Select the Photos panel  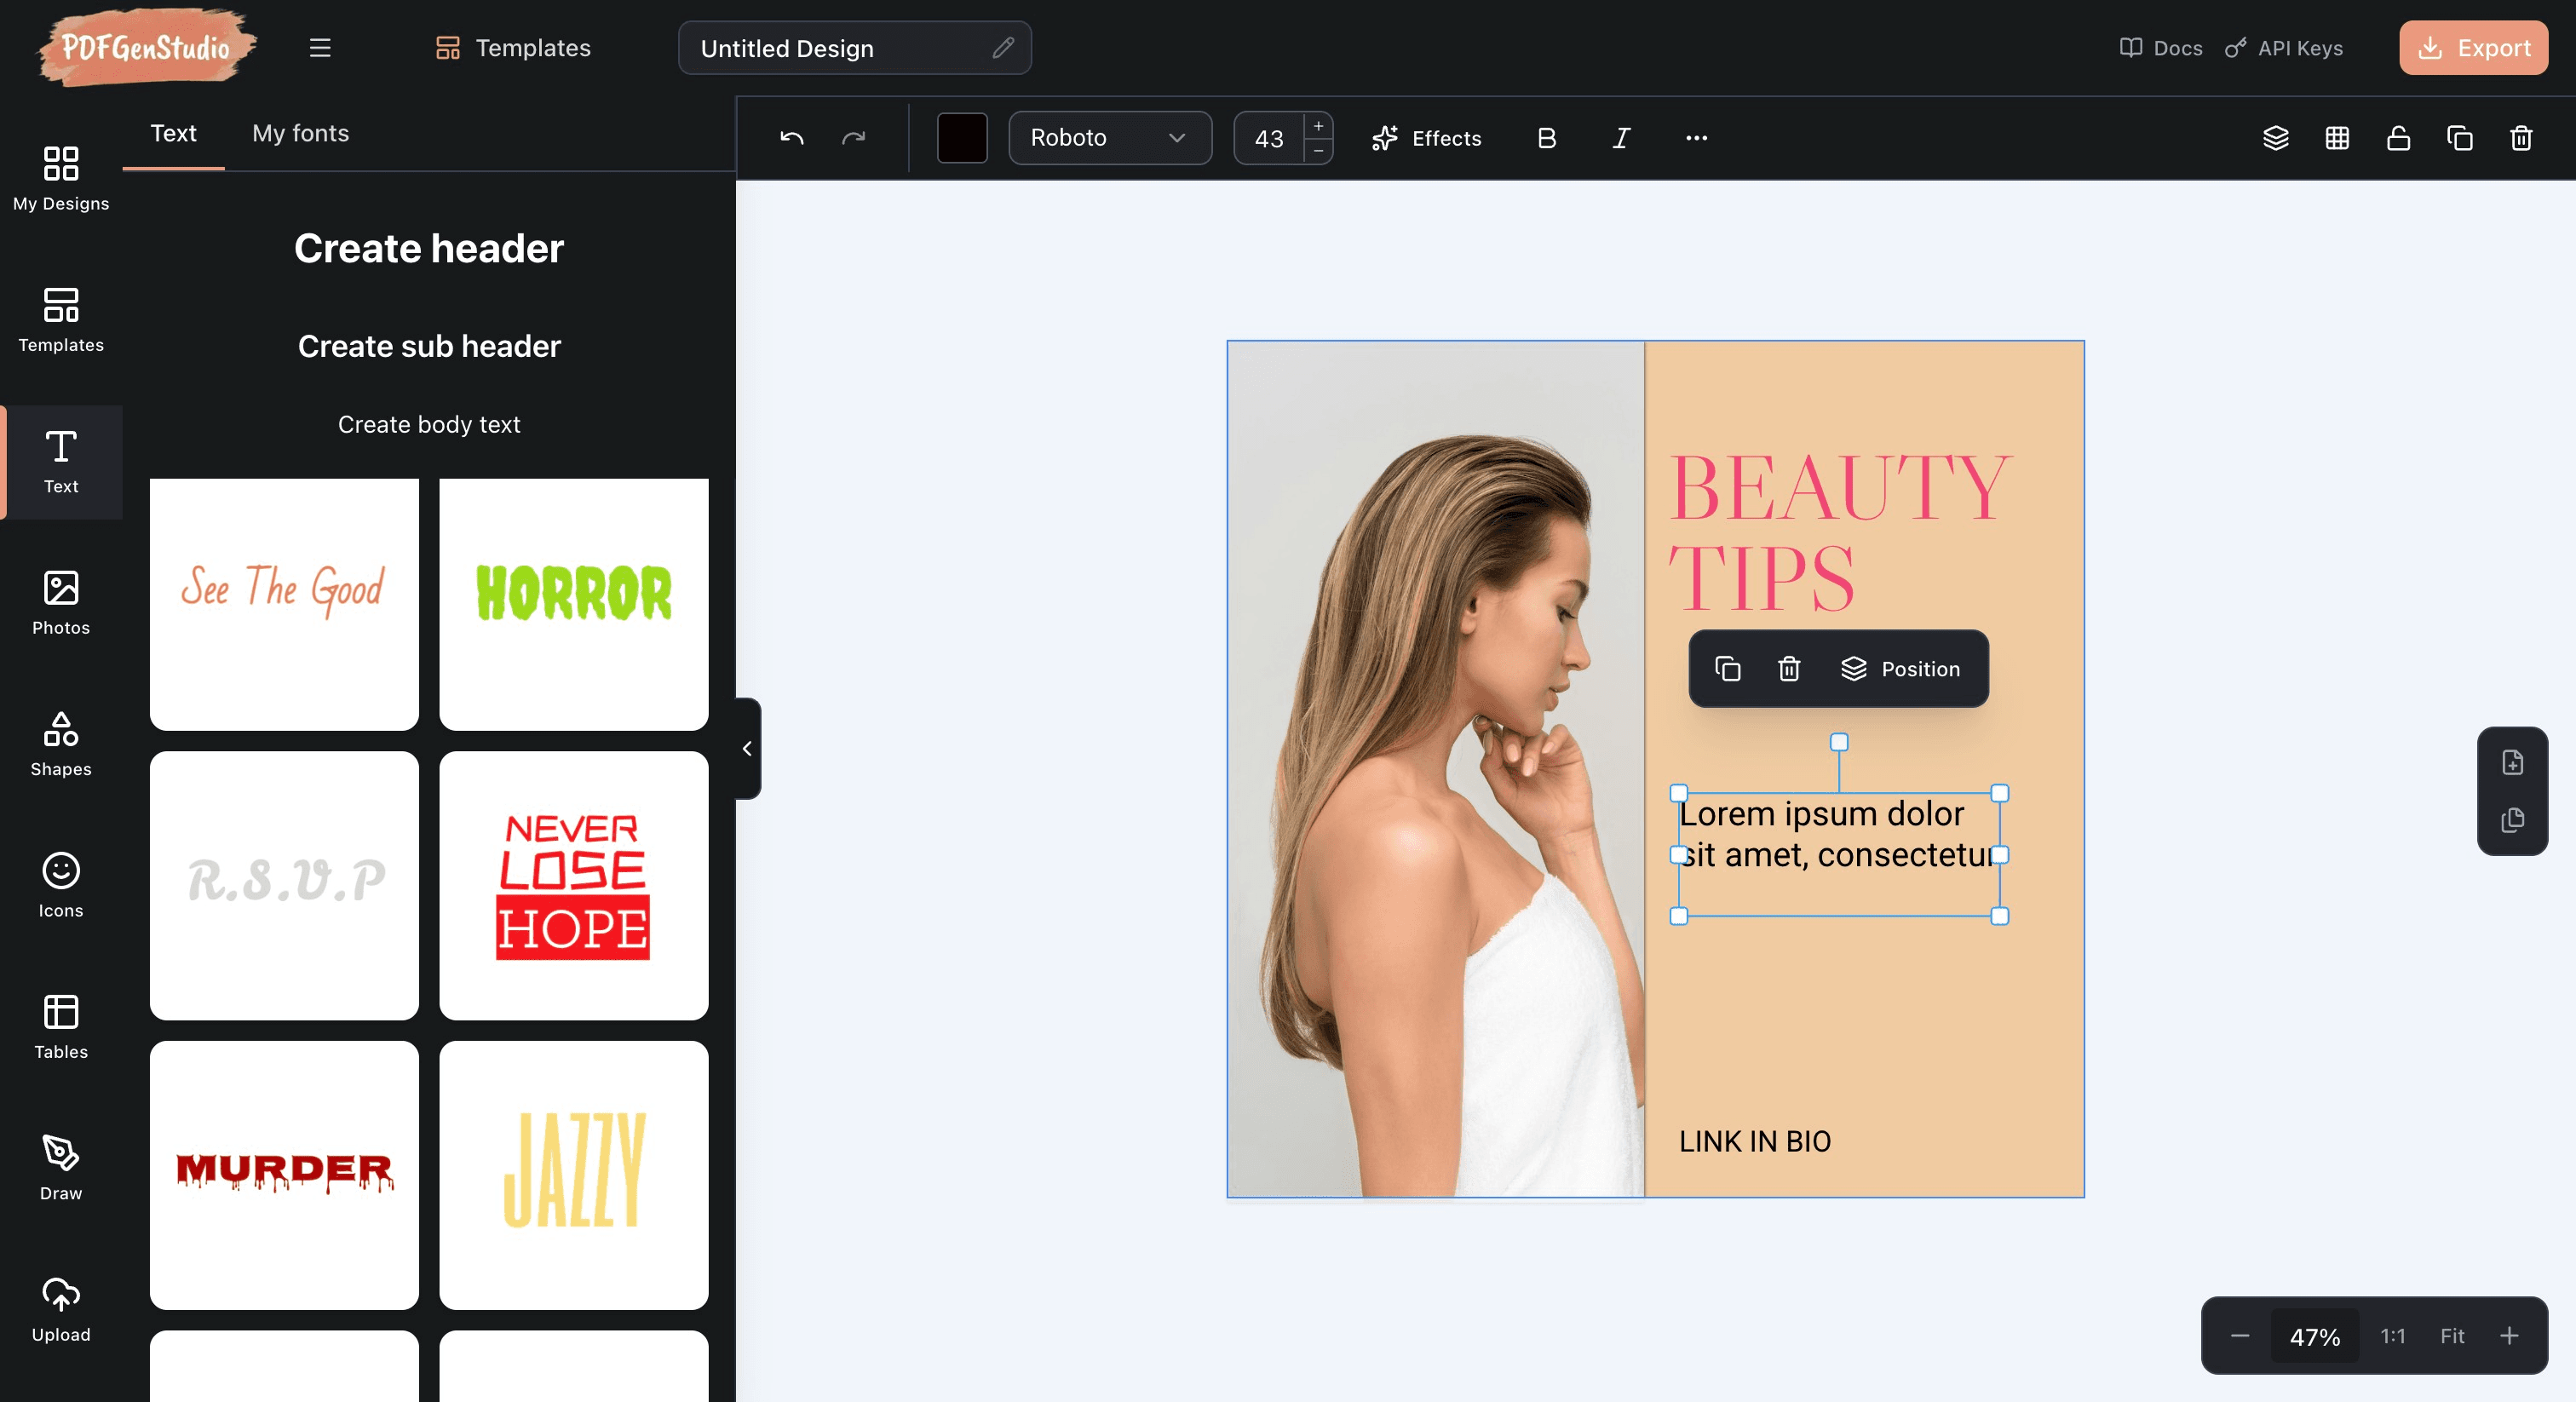click(x=61, y=603)
